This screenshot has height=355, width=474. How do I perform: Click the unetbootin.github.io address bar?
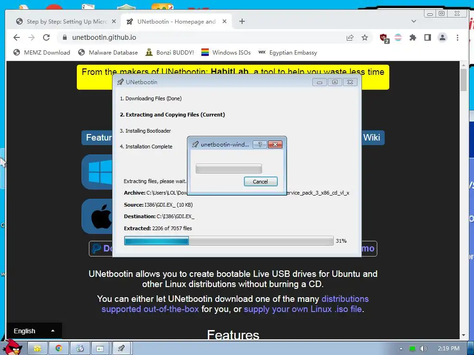pos(200,37)
